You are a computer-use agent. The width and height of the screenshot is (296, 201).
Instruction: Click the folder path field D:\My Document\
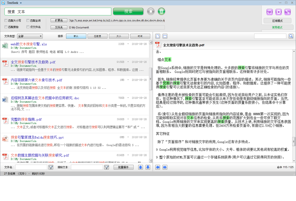tap(117, 28)
